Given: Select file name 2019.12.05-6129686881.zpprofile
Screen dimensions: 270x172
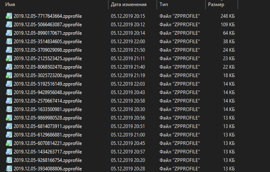Looking at the screenshot, I should click(x=48, y=135).
